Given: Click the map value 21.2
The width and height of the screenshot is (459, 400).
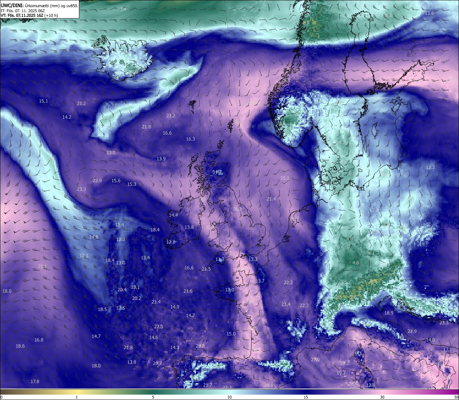Looking at the screenshot, I should (x=81, y=104).
